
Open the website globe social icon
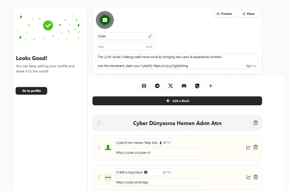144,86
